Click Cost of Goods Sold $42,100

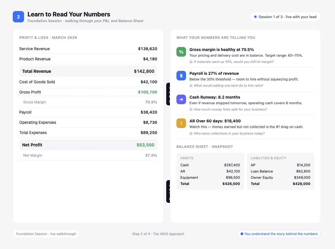(x=149, y=82)
